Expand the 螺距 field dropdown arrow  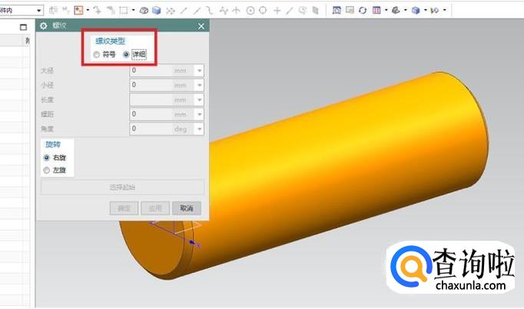point(200,114)
